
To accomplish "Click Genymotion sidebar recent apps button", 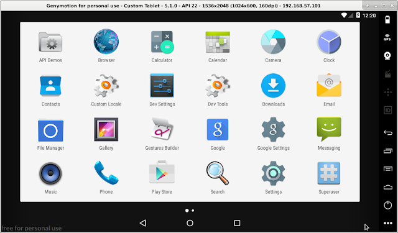I will coord(388,151).
